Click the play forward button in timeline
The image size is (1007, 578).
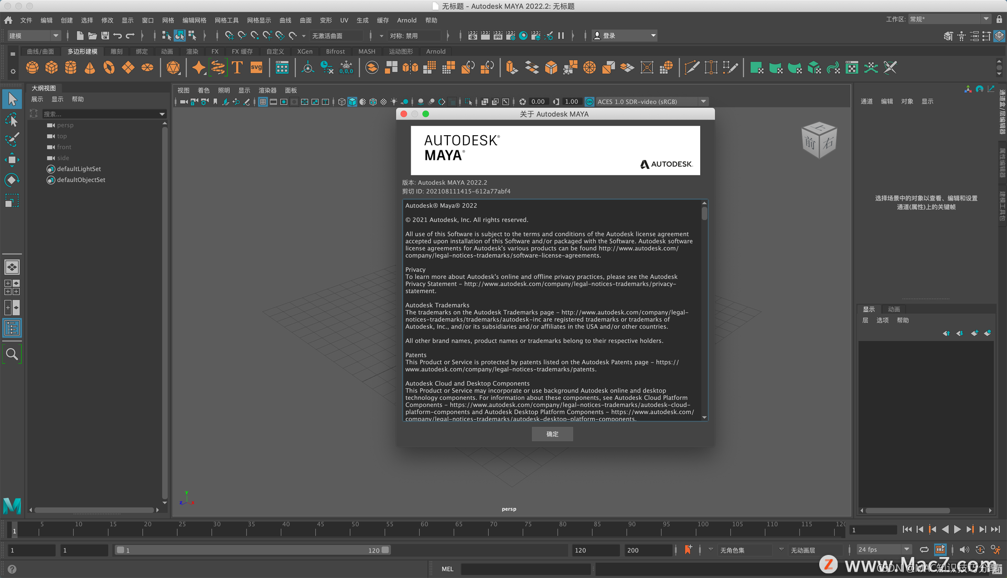[957, 530]
